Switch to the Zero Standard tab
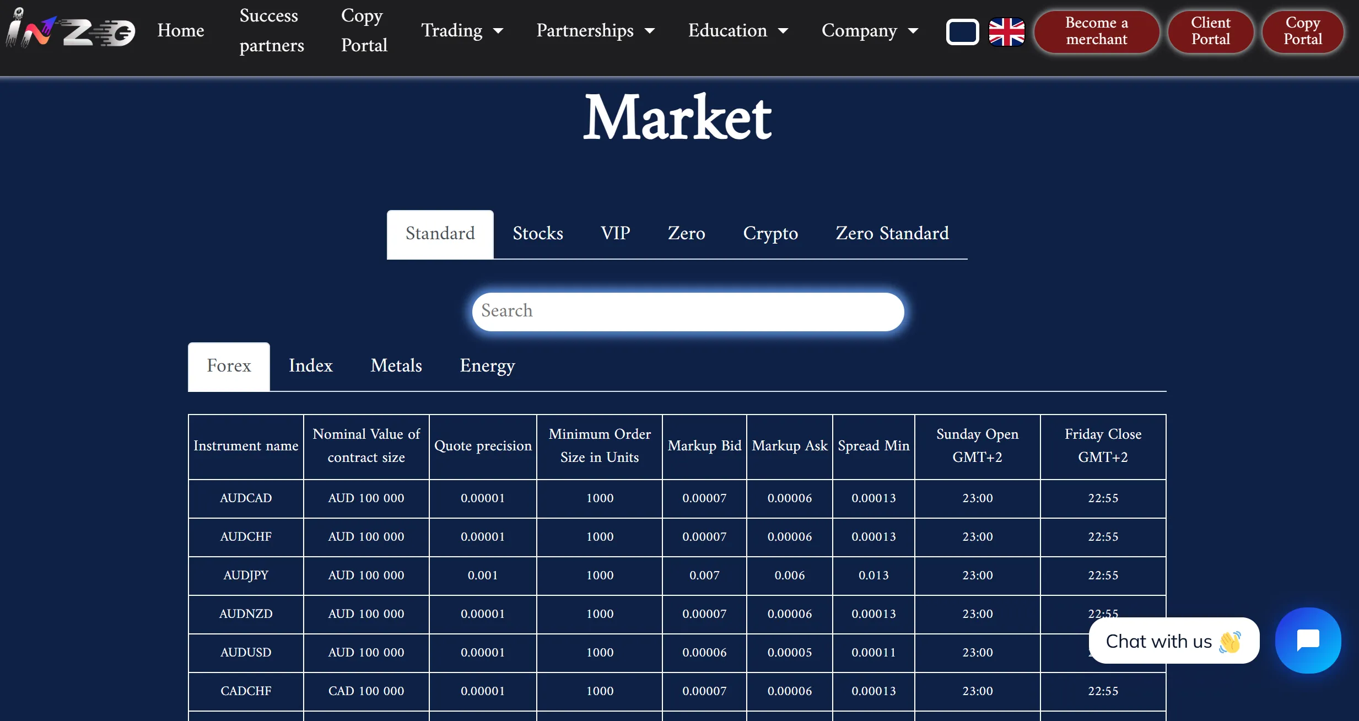The height and width of the screenshot is (721, 1359). pos(892,234)
